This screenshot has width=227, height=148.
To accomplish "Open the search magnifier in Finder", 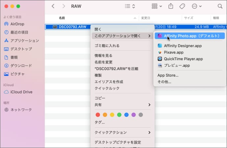I will click(x=220, y=6).
